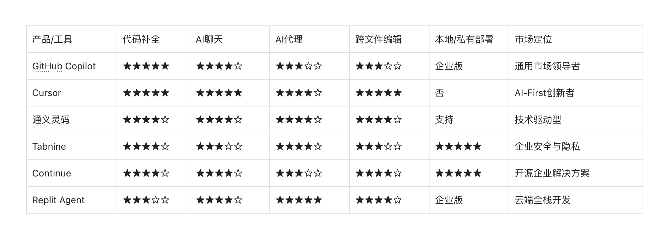Click Tabnine's AI聊天 star rating

(219, 146)
